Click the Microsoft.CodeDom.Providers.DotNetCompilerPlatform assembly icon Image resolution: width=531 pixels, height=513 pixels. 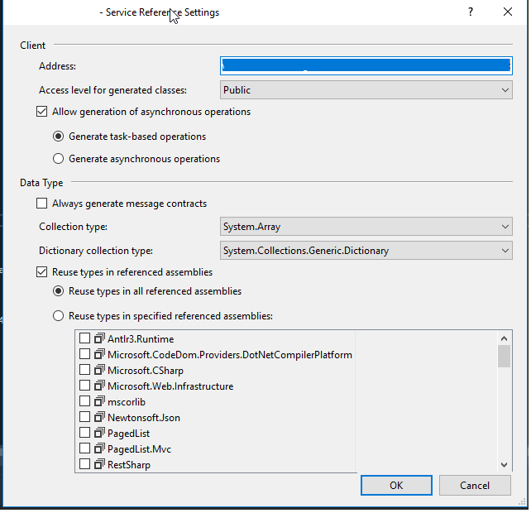coord(99,354)
